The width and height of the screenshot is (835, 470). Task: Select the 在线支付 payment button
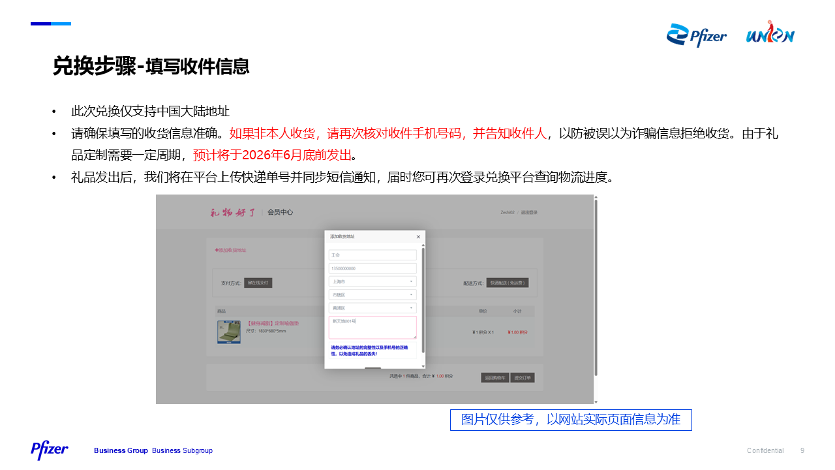258,283
